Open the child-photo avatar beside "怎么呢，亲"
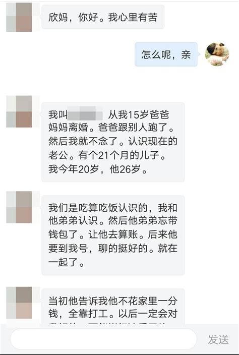239x355 pixels. tap(217, 54)
